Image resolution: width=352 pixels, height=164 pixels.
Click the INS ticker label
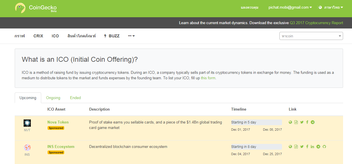click(x=27, y=155)
